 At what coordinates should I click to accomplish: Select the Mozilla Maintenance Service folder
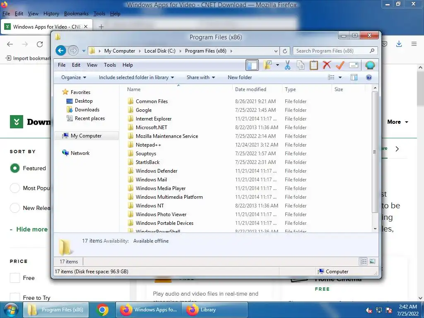(x=167, y=136)
